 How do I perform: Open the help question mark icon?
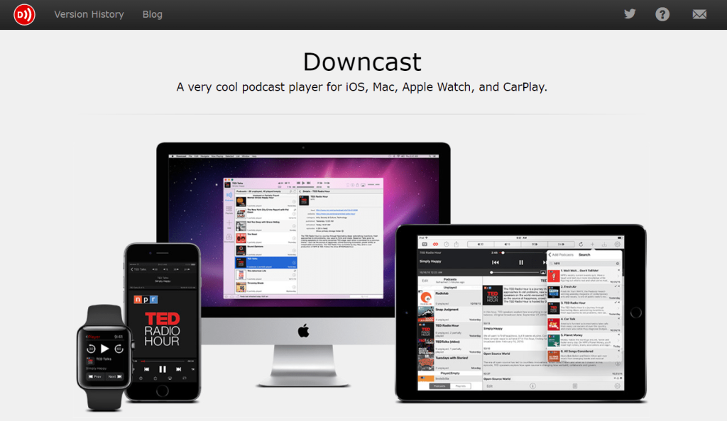click(662, 14)
